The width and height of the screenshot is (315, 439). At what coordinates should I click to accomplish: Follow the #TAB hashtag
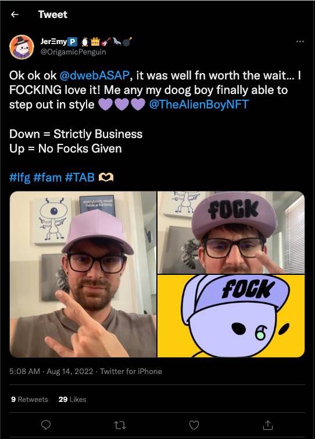pos(80,177)
